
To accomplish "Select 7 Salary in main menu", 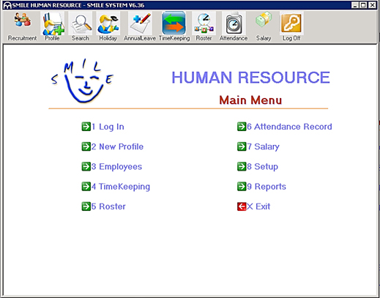I will [x=258, y=146].
